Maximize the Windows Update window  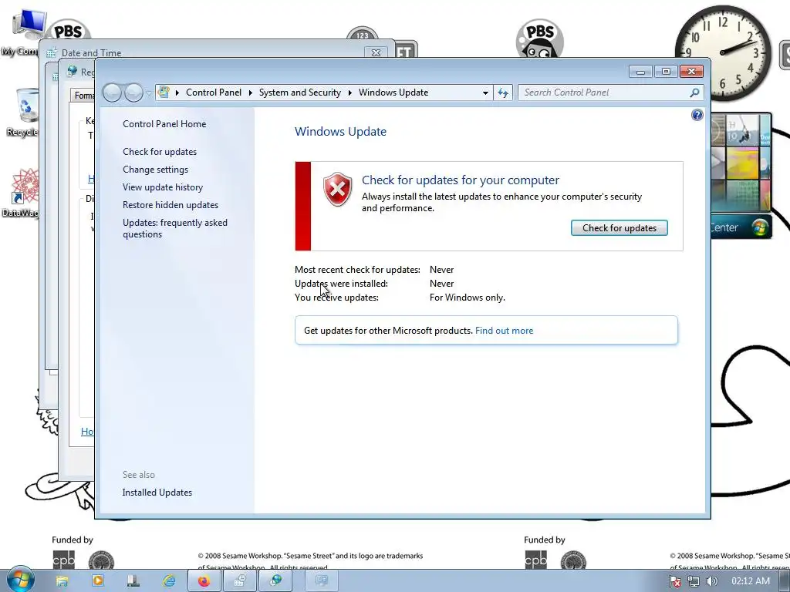pyautogui.click(x=666, y=72)
